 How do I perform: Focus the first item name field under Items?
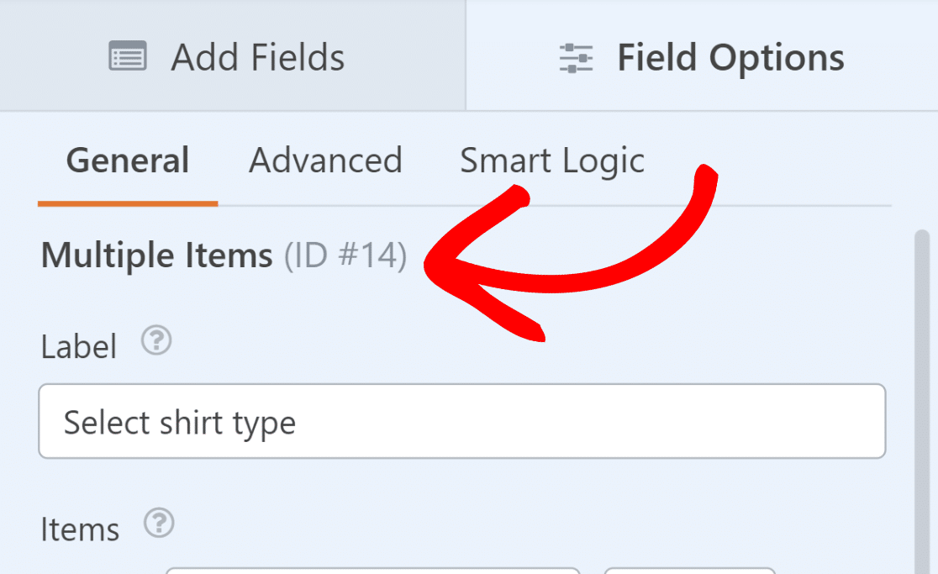click(x=372, y=571)
